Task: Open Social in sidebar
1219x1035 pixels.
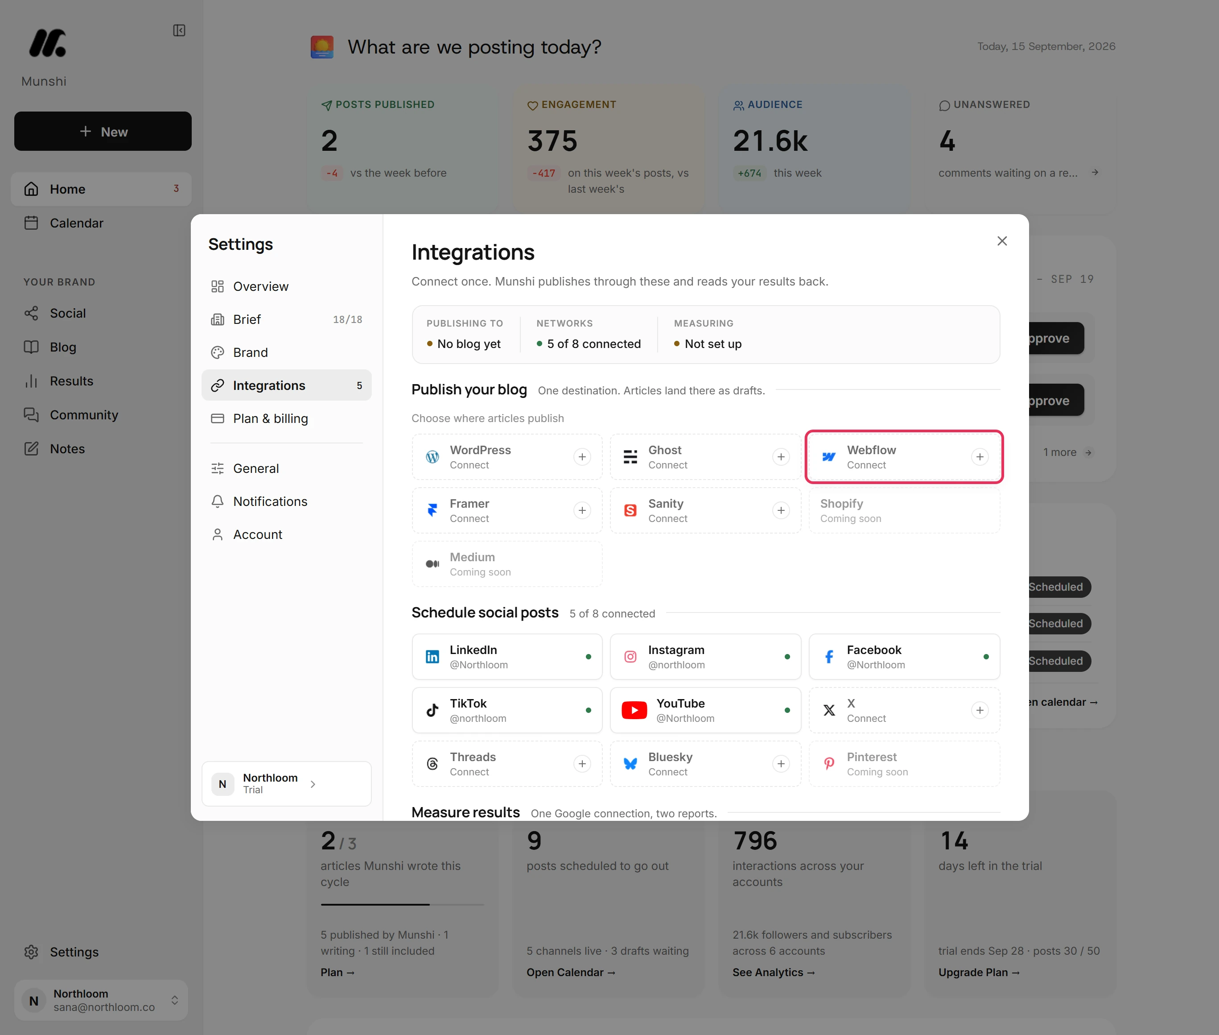Action: coord(101,313)
